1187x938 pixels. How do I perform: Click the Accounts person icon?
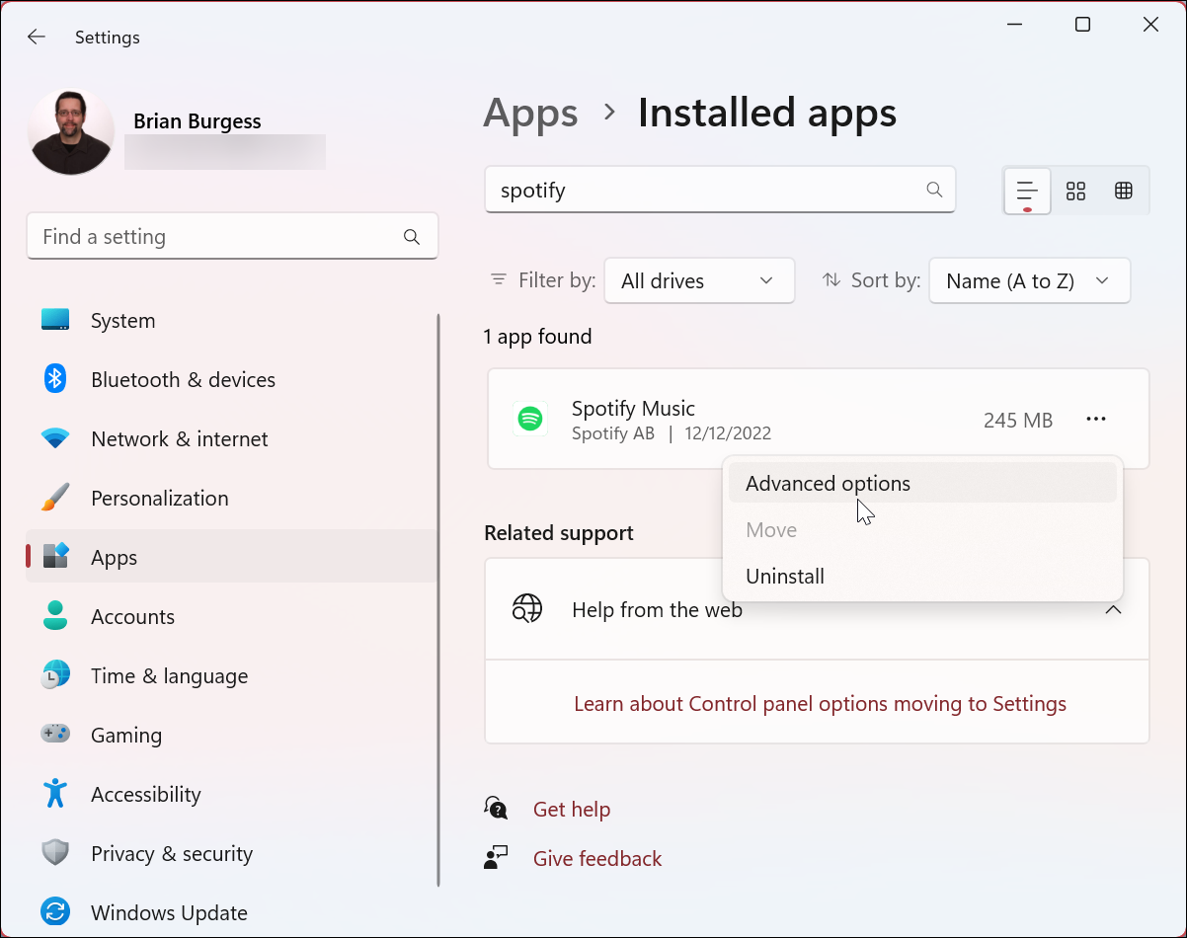click(x=55, y=616)
